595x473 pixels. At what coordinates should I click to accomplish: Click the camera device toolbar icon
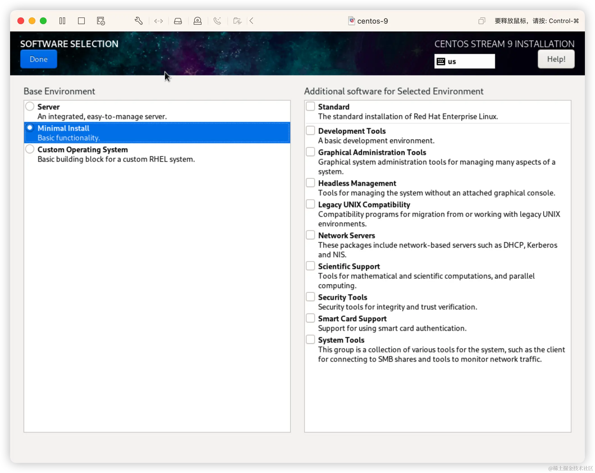198,21
